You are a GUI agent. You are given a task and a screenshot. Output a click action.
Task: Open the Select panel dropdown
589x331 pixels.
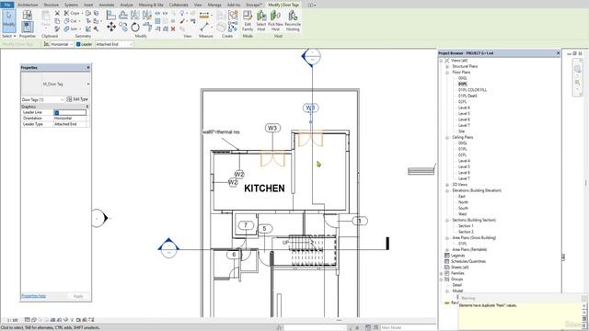pyautogui.click(x=9, y=36)
